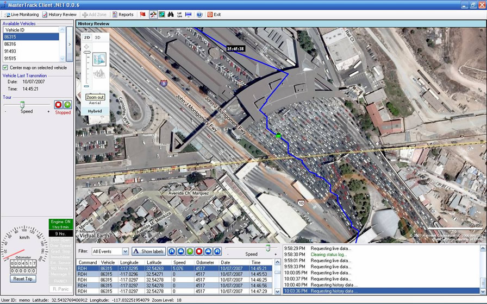Open Live Monitoring view
The height and width of the screenshot is (304, 487).
(x=21, y=15)
